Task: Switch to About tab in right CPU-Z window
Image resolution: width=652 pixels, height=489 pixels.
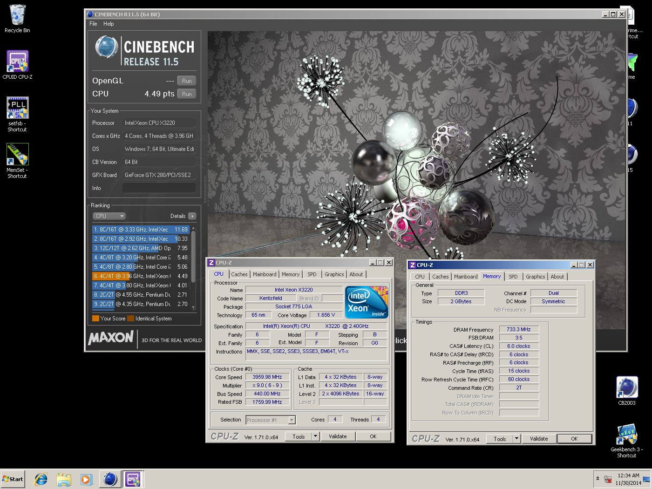Action: click(557, 277)
